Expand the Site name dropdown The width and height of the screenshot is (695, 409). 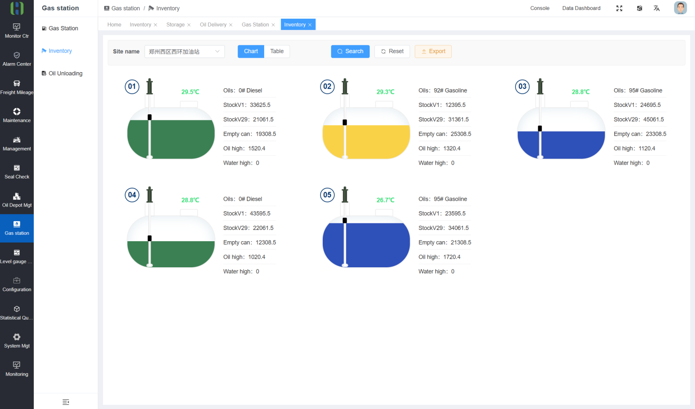coord(185,52)
